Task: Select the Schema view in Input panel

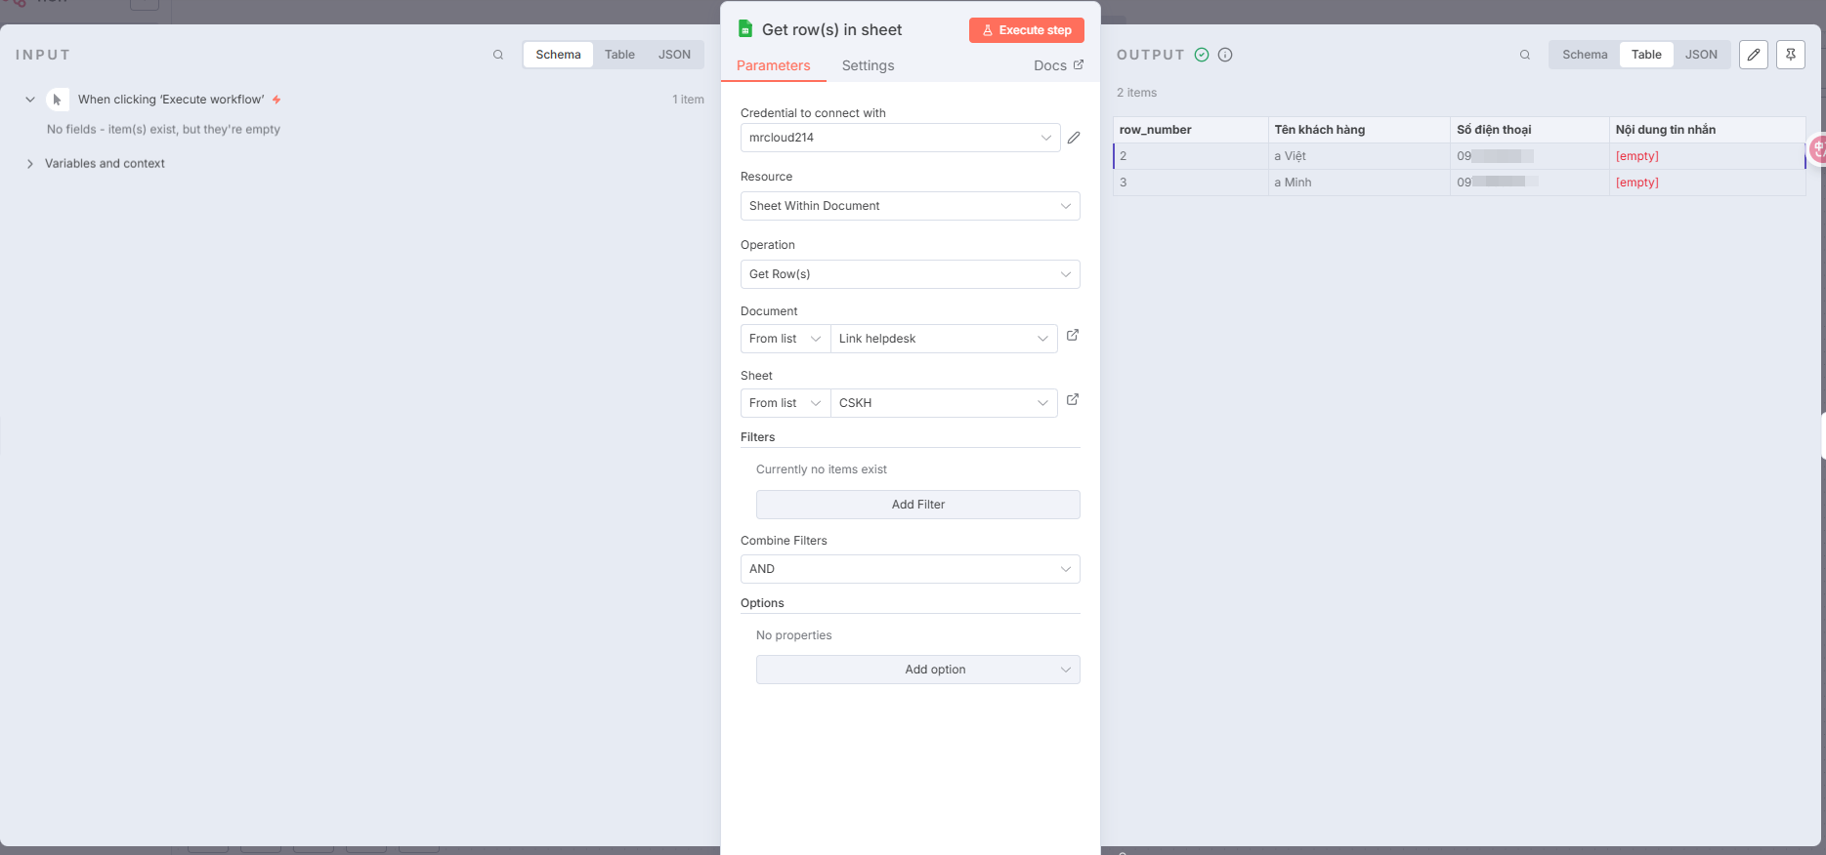Action: point(558,55)
